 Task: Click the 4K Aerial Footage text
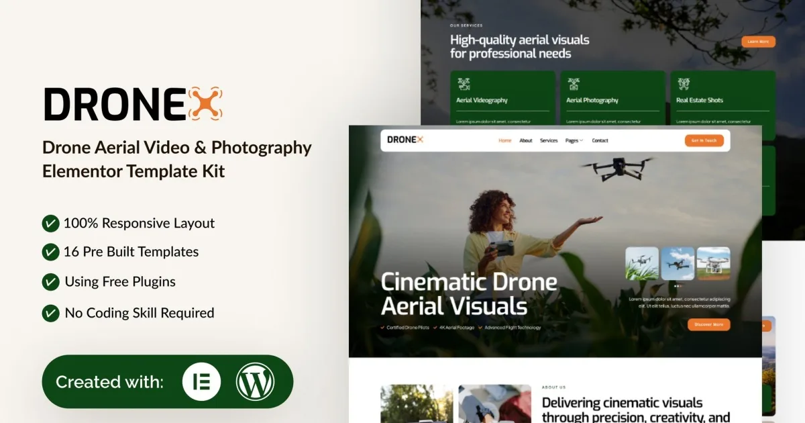(x=458, y=328)
